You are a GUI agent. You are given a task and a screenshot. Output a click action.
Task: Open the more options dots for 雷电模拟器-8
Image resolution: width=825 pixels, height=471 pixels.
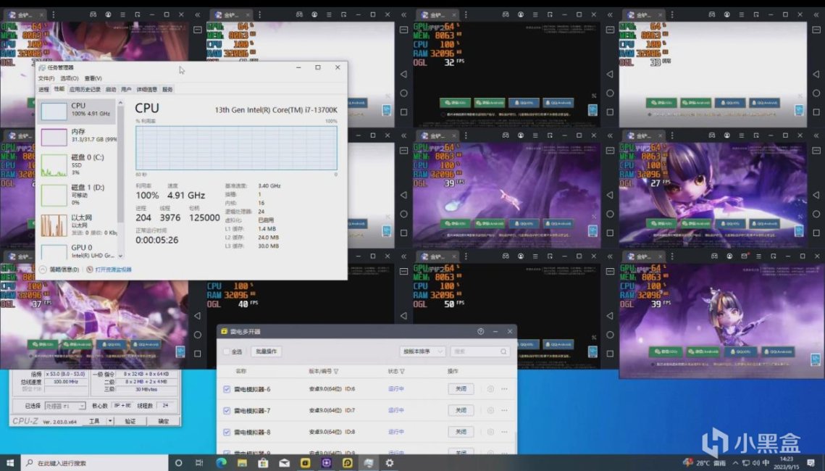tap(504, 432)
